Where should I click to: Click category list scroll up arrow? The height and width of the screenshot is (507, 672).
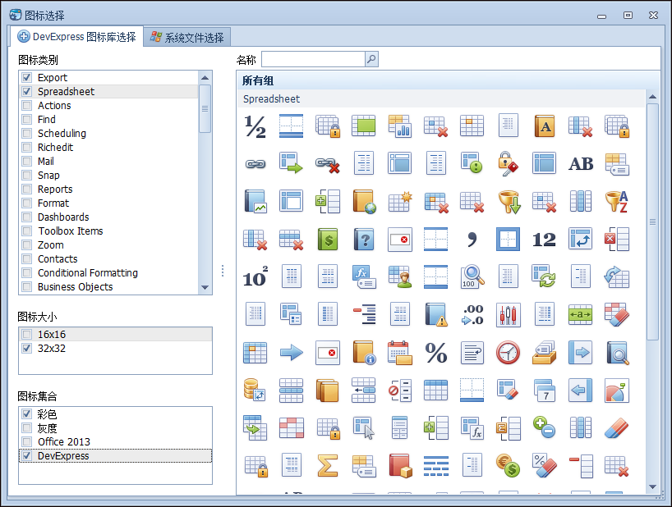[205, 77]
